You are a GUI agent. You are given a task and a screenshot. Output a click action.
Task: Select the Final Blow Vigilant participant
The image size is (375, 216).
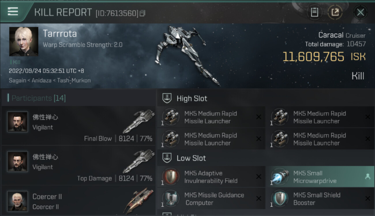[78, 126]
